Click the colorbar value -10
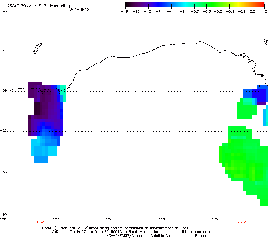The width and height of the screenshot is (271, 238). [148, 12]
